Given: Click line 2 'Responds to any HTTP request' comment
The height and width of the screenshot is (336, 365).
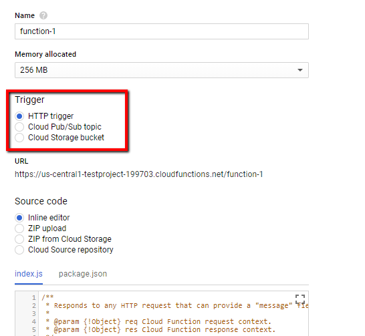Looking at the screenshot, I should pyautogui.click(x=177, y=305).
